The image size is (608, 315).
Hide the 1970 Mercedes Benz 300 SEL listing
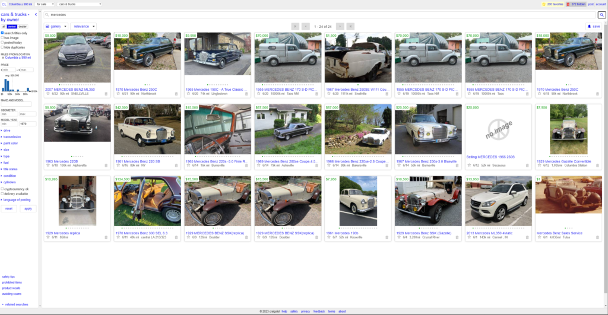pyautogui.click(x=176, y=237)
